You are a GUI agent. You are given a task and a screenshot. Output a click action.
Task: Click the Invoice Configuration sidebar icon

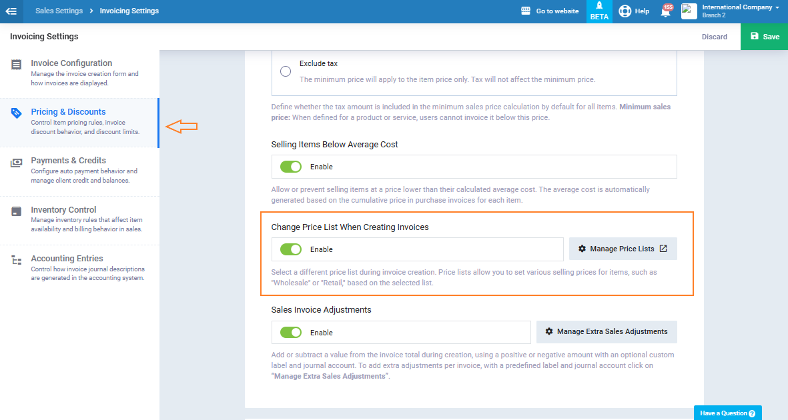tap(17, 65)
